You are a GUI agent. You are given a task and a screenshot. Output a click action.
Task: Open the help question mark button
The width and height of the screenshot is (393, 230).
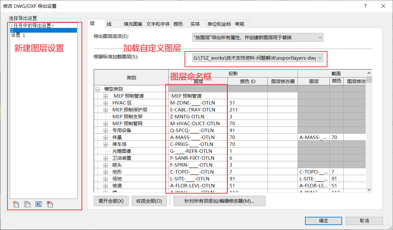[365, 6]
